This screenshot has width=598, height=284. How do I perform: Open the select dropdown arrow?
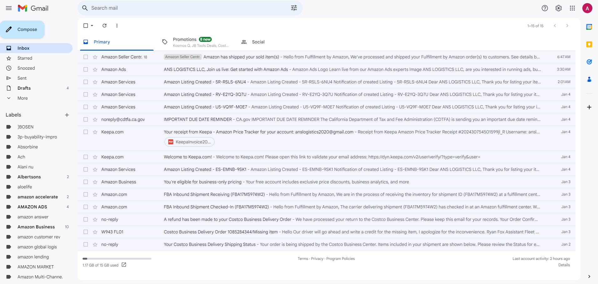[x=92, y=26]
